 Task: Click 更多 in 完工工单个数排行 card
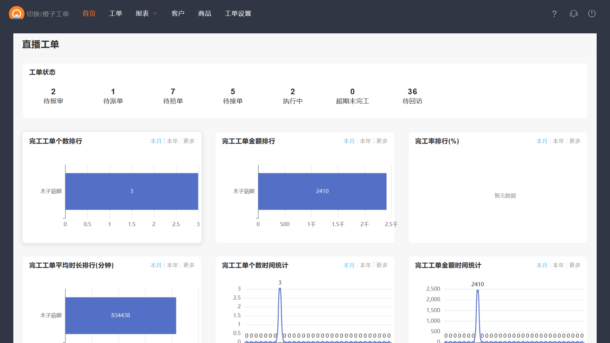(x=189, y=141)
